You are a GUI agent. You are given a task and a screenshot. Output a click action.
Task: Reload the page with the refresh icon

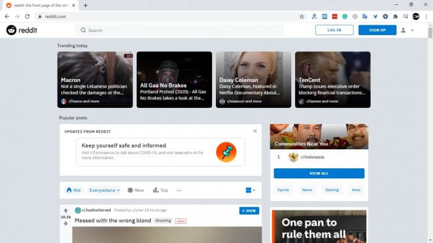pos(27,17)
